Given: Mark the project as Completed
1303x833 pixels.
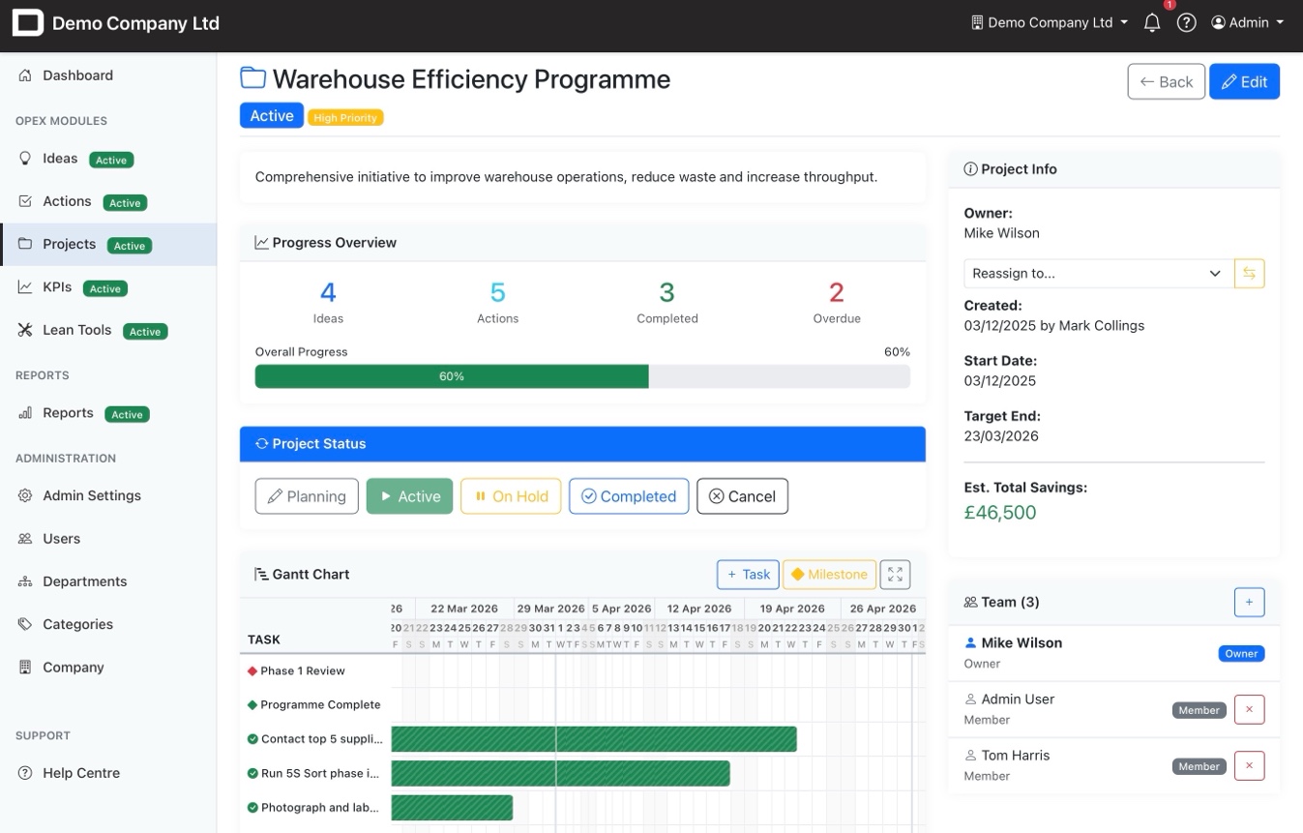Looking at the screenshot, I should [x=628, y=495].
